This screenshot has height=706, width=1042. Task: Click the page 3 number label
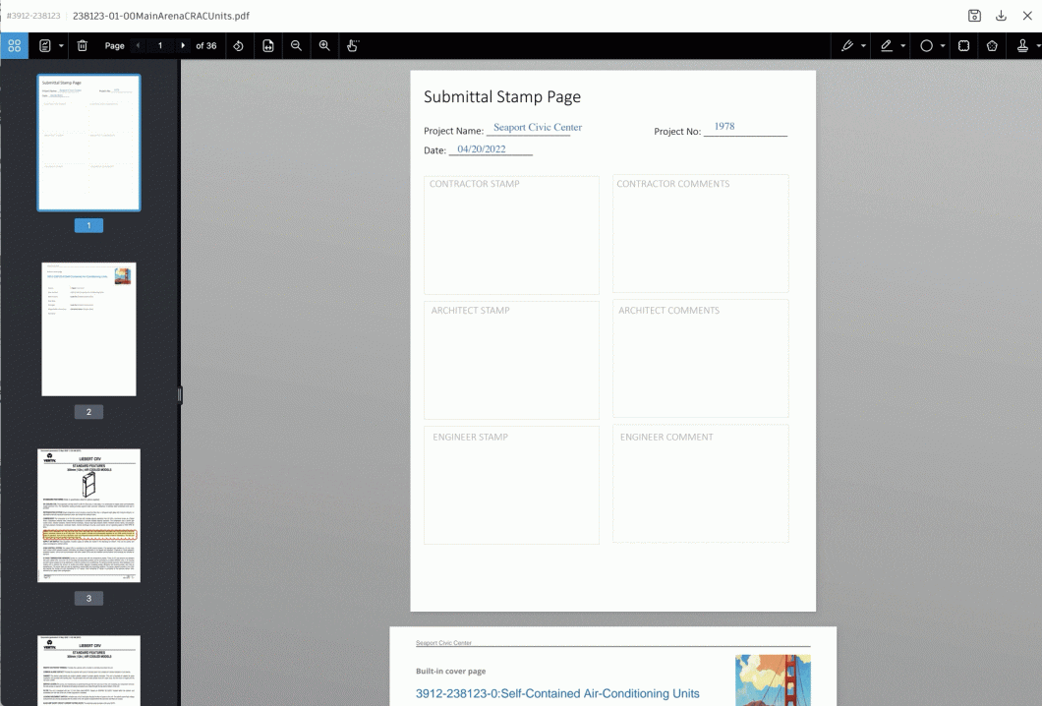(89, 598)
